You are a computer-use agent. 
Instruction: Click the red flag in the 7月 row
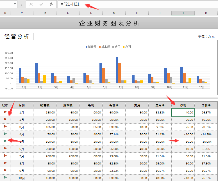coord(5,156)
